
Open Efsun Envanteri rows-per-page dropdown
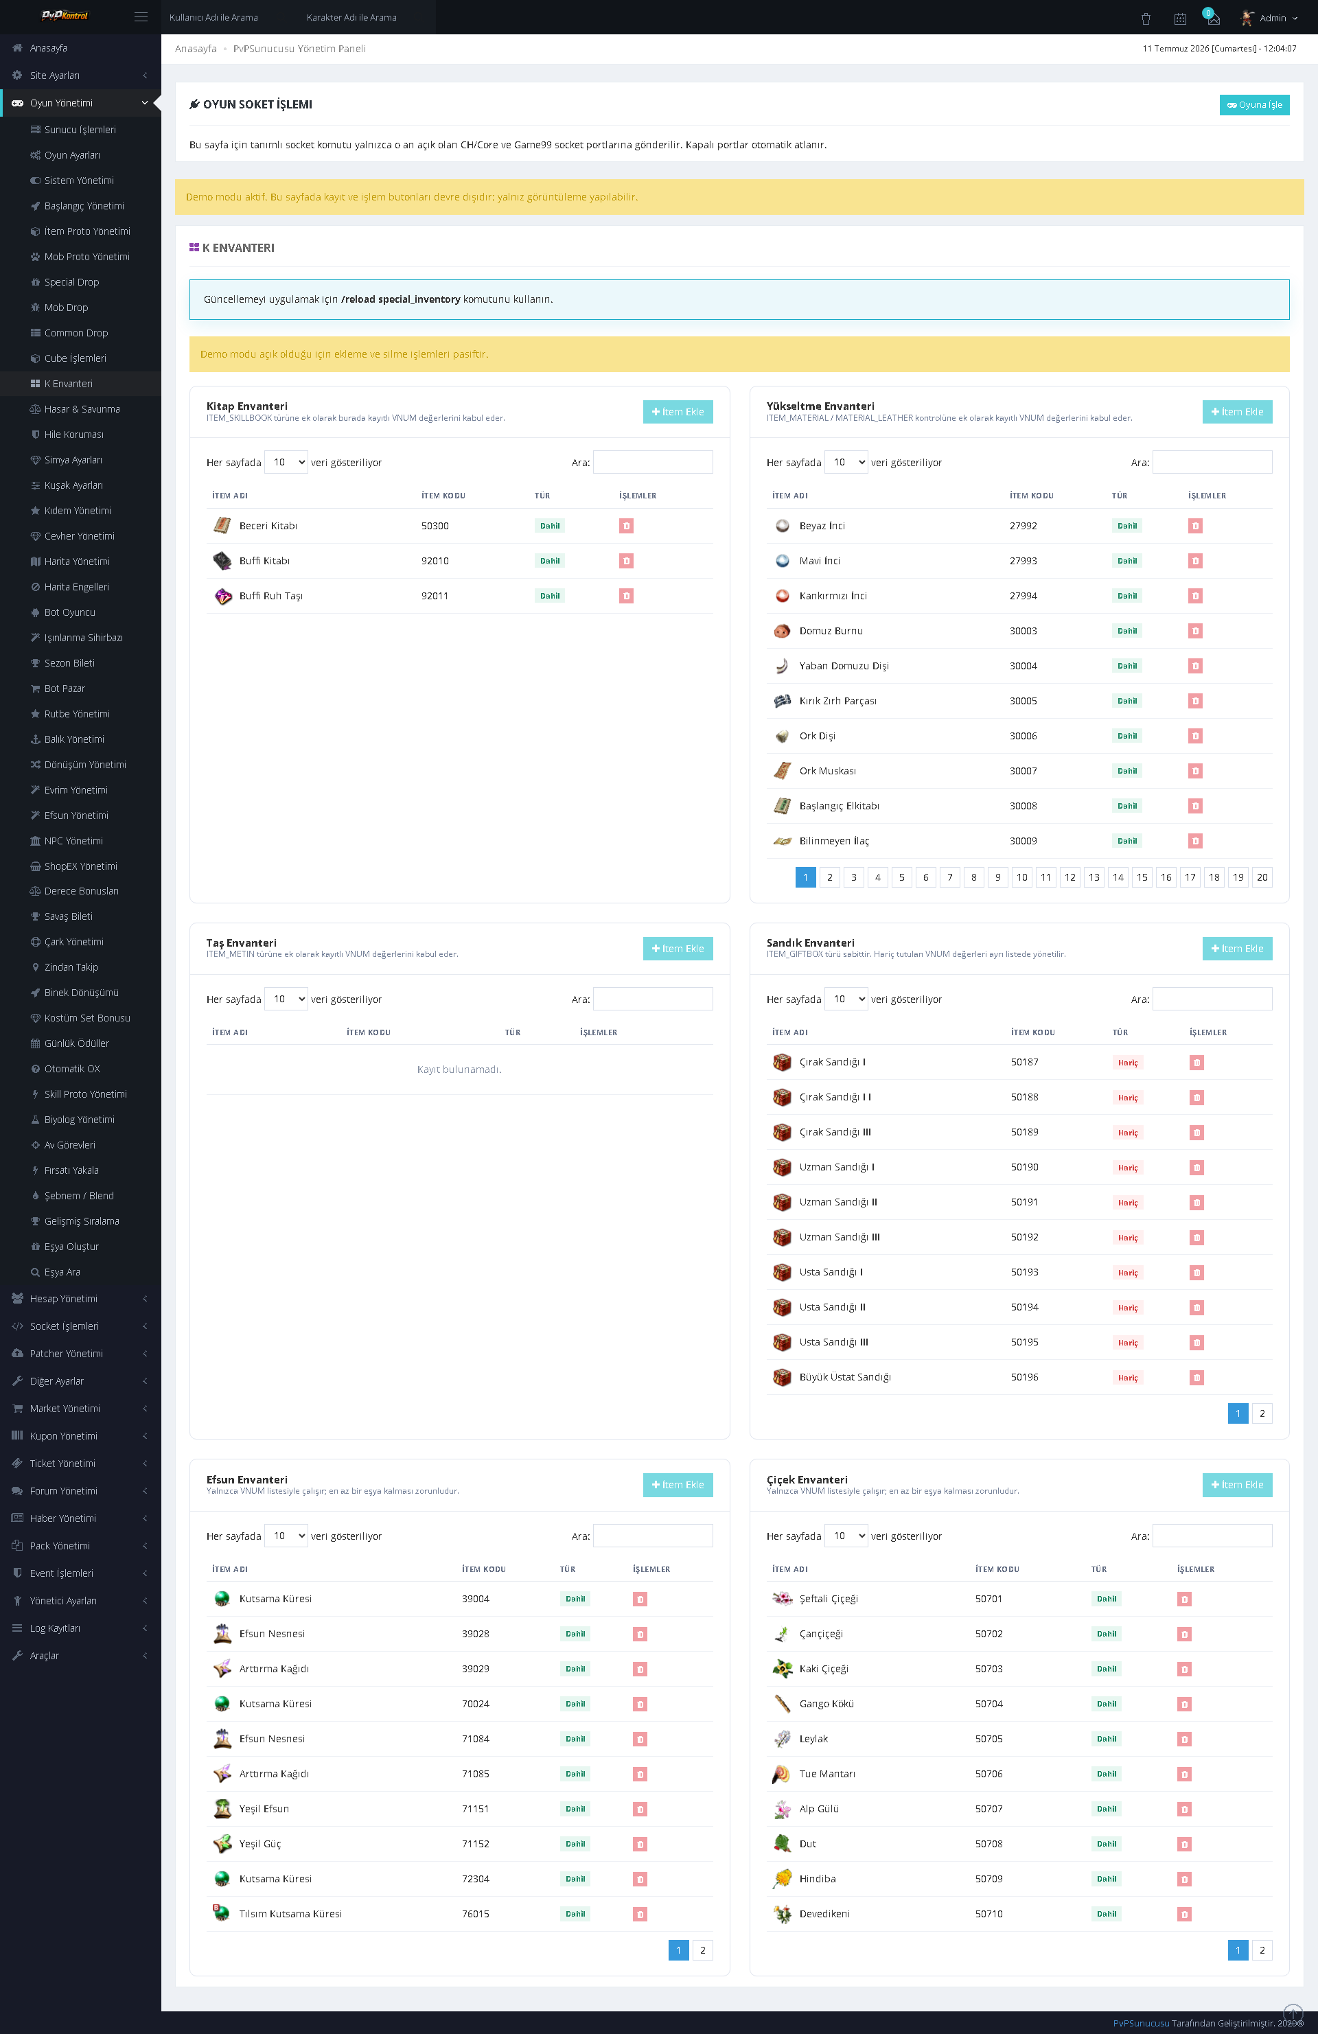[x=286, y=1536]
